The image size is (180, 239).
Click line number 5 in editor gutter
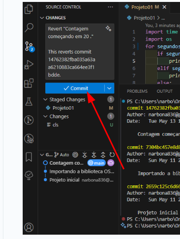coord(134,61)
